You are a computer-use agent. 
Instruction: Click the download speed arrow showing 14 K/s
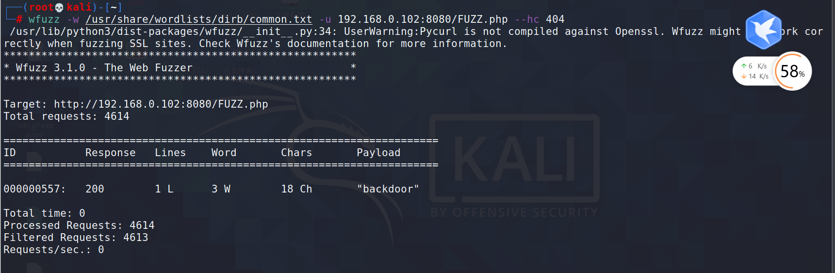pyautogui.click(x=744, y=76)
